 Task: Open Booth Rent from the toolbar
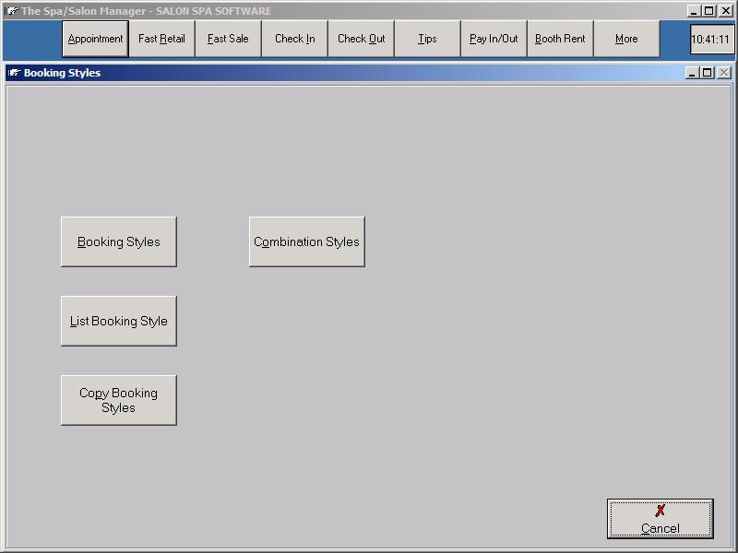(x=560, y=39)
